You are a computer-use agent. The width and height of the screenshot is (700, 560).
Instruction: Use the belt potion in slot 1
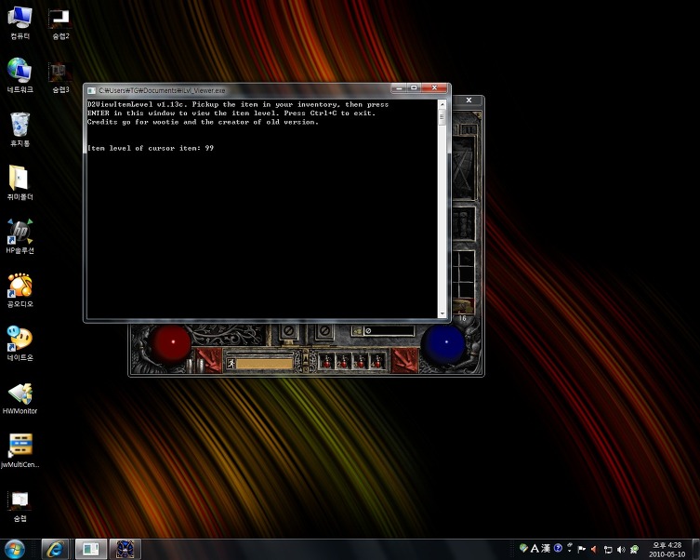click(x=326, y=361)
